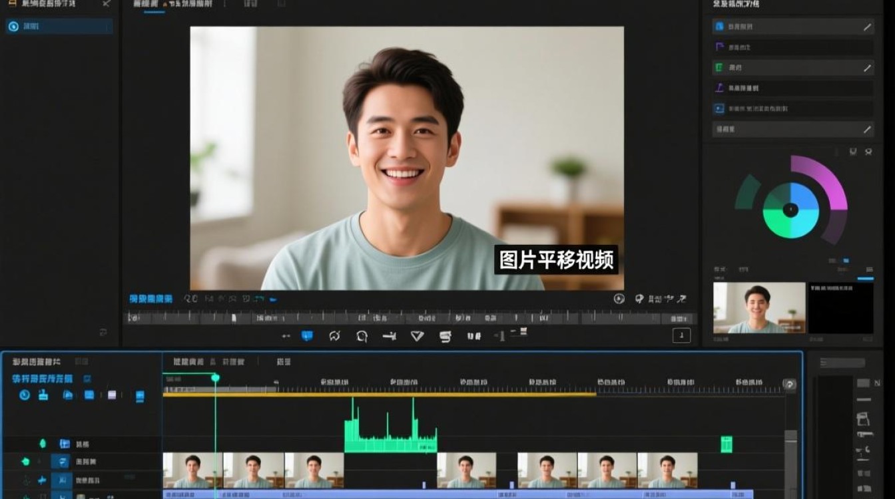Click the blue link text below preview left
This screenshot has width=895, height=499.
coord(150,299)
